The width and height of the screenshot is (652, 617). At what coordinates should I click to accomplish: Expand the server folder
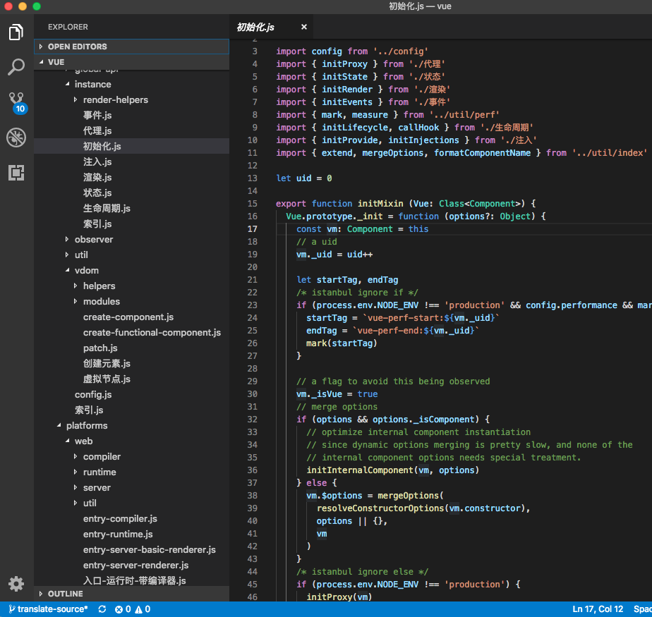coord(131,487)
